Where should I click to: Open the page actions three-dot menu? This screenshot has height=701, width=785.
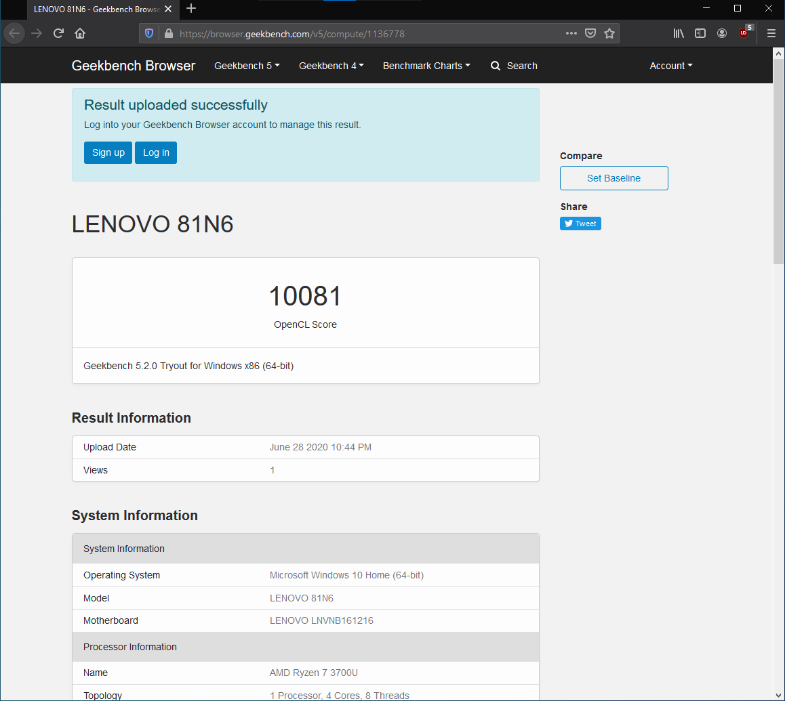[571, 33]
